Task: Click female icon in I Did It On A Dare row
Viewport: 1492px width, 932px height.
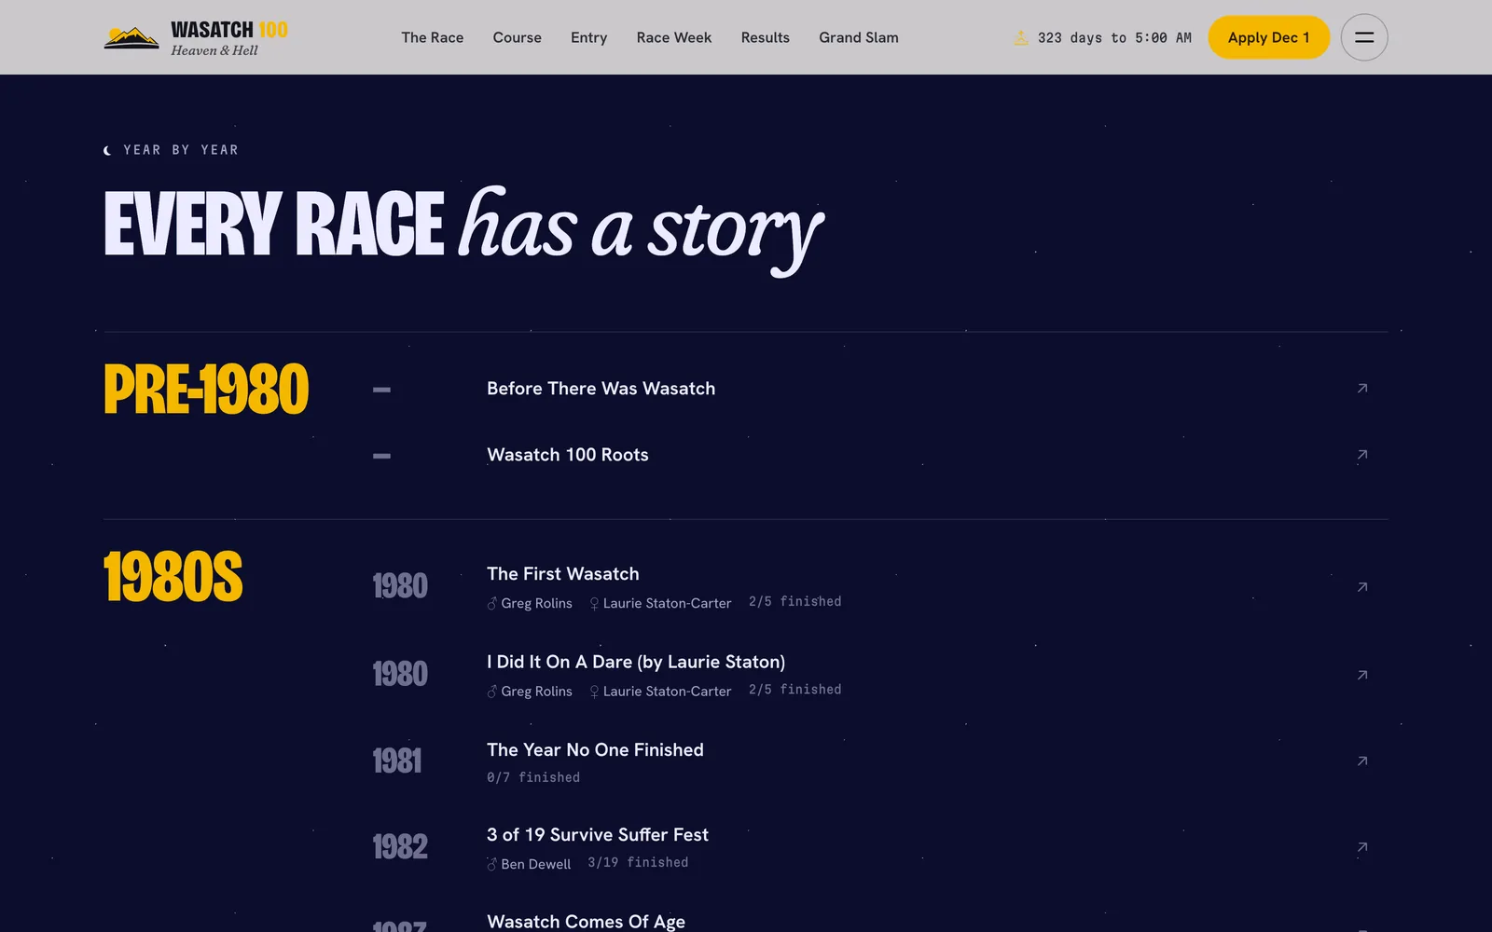Action: [x=594, y=692]
